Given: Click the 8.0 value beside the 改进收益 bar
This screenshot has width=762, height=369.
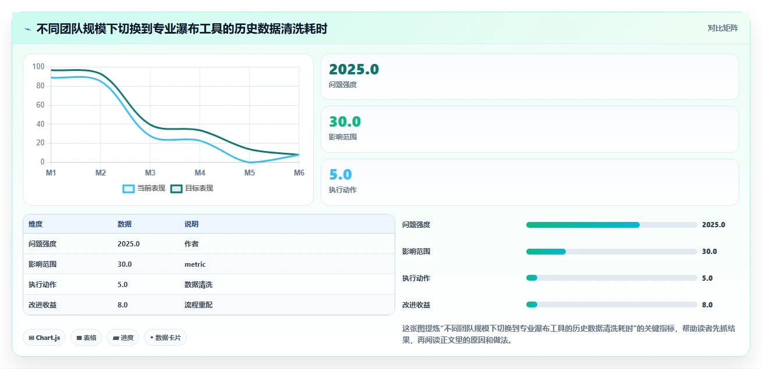Looking at the screenshot, I should (x=707, y=305).
